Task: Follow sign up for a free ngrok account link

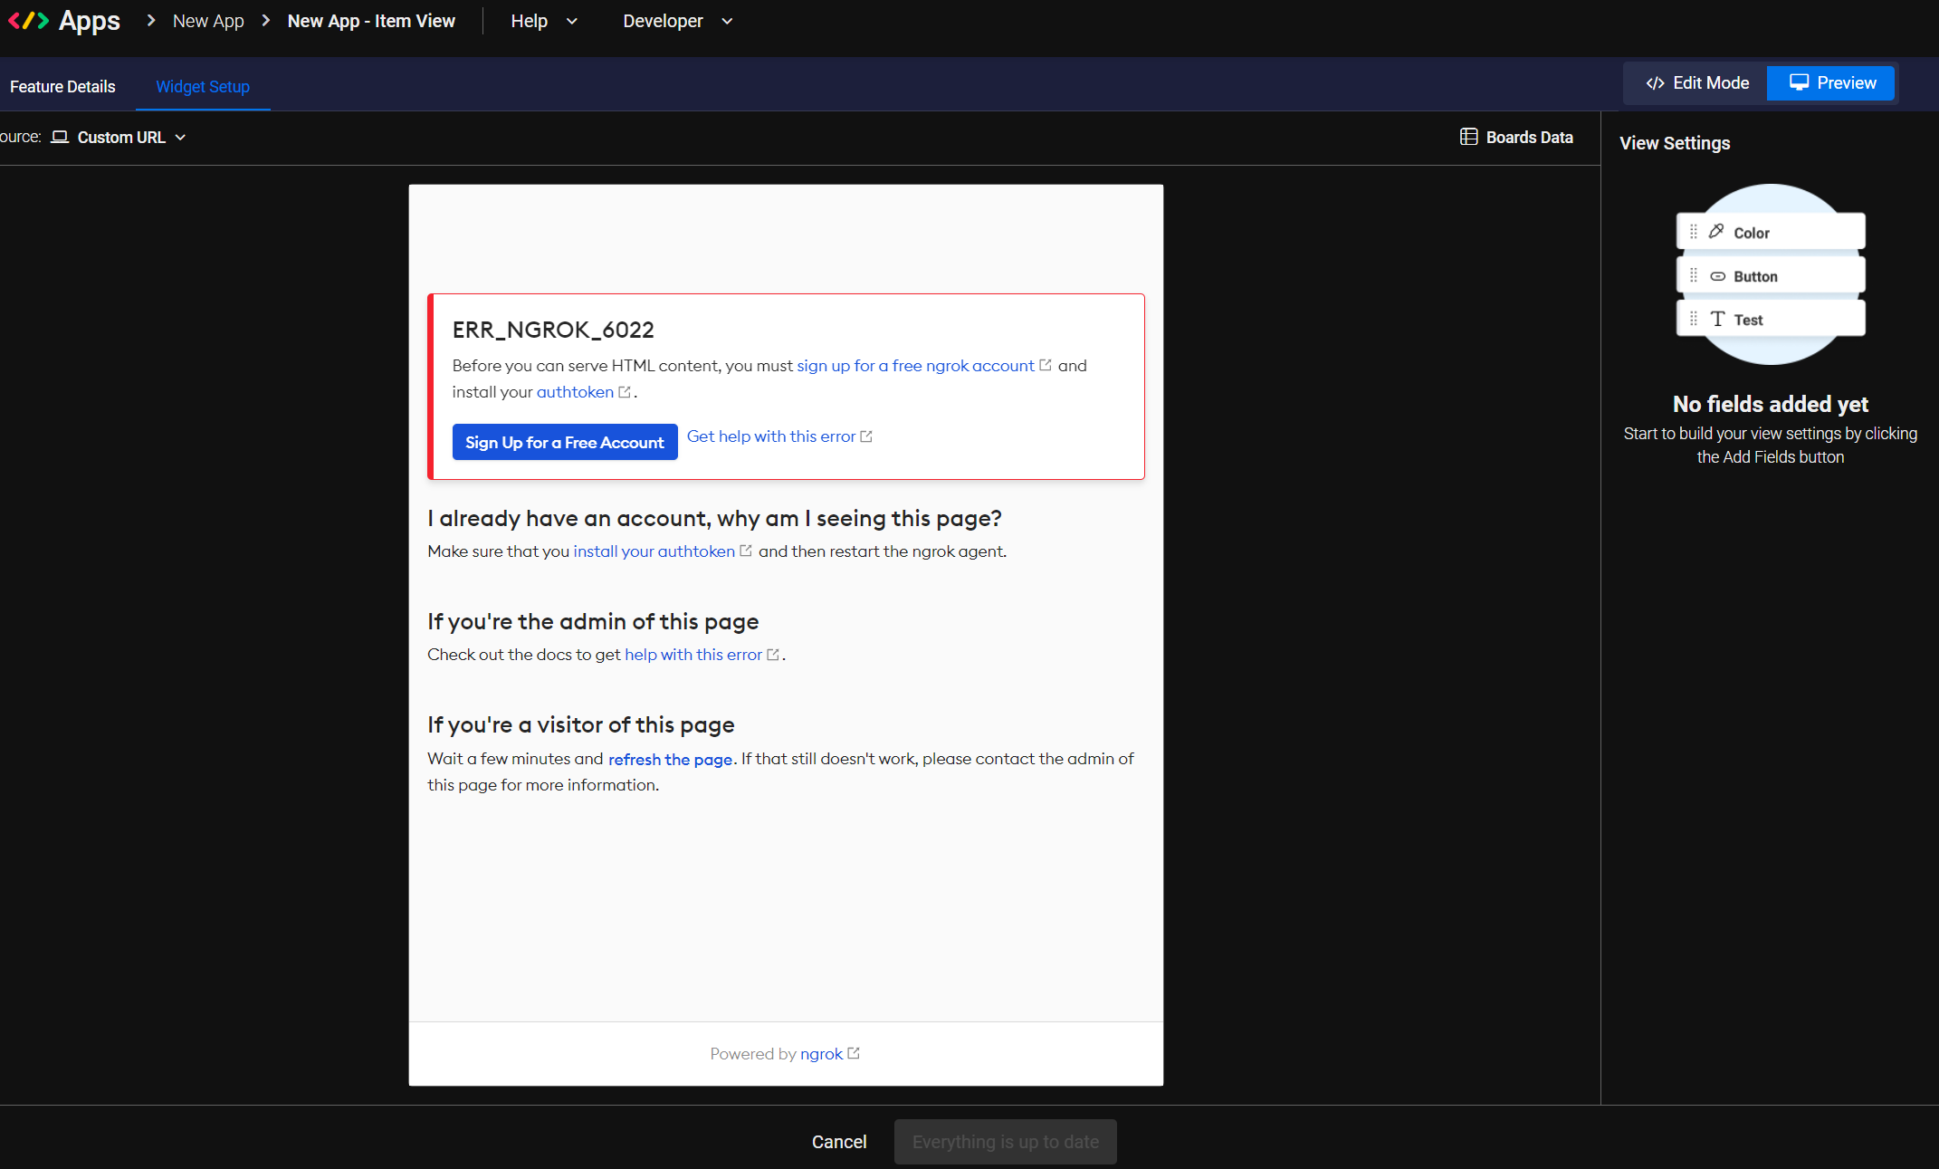Action: (915, 366)
